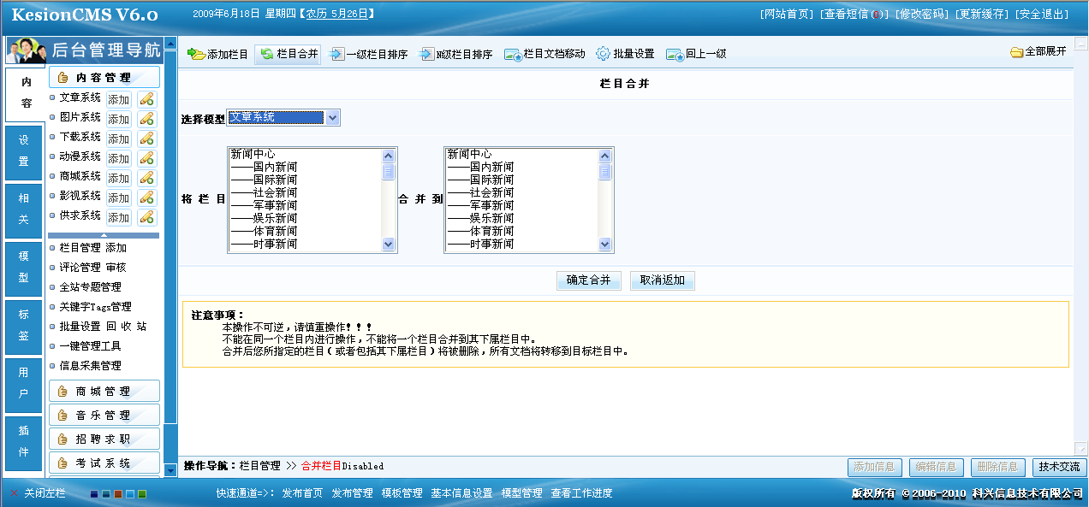Click the pencil icon beside 文章系统
Image resolution: width=1089 pixels, height=507 pixels.
coord(146,99)
